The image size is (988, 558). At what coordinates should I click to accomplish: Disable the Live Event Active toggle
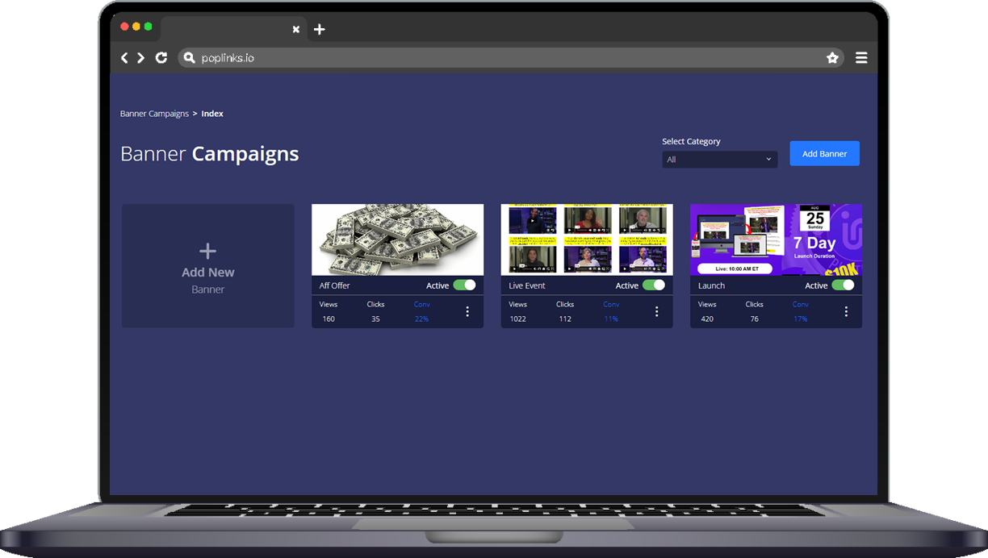pos(653,285)
